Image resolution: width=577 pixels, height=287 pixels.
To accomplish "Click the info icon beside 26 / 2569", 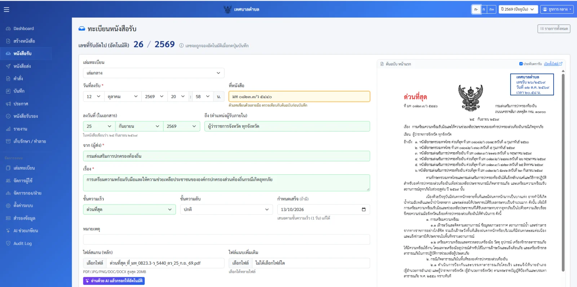I will pos(181,46).
